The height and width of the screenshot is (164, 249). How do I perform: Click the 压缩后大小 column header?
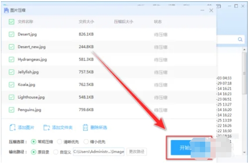click(124, 21)
